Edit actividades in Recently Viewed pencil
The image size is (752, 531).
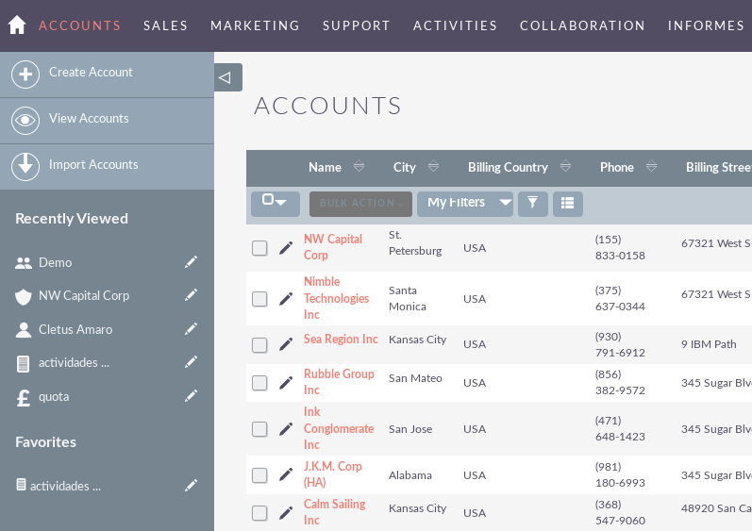[191, 362]
